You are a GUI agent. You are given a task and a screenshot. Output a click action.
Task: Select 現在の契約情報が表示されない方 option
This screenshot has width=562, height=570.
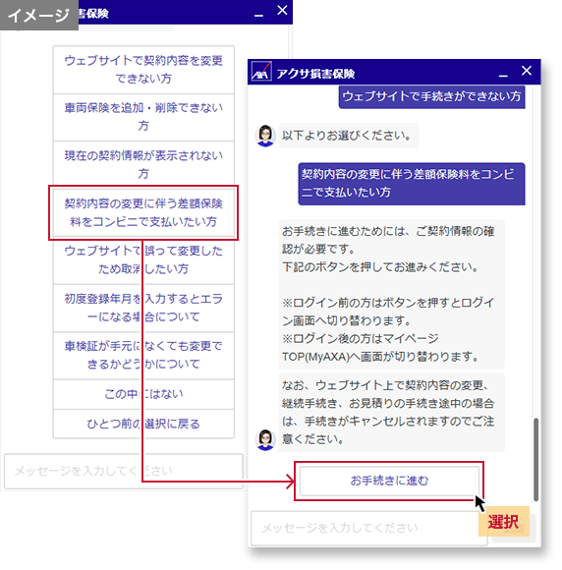click(x=143, y=164)
